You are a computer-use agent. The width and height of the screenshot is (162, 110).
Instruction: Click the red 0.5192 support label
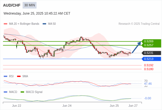click(149, 65)
